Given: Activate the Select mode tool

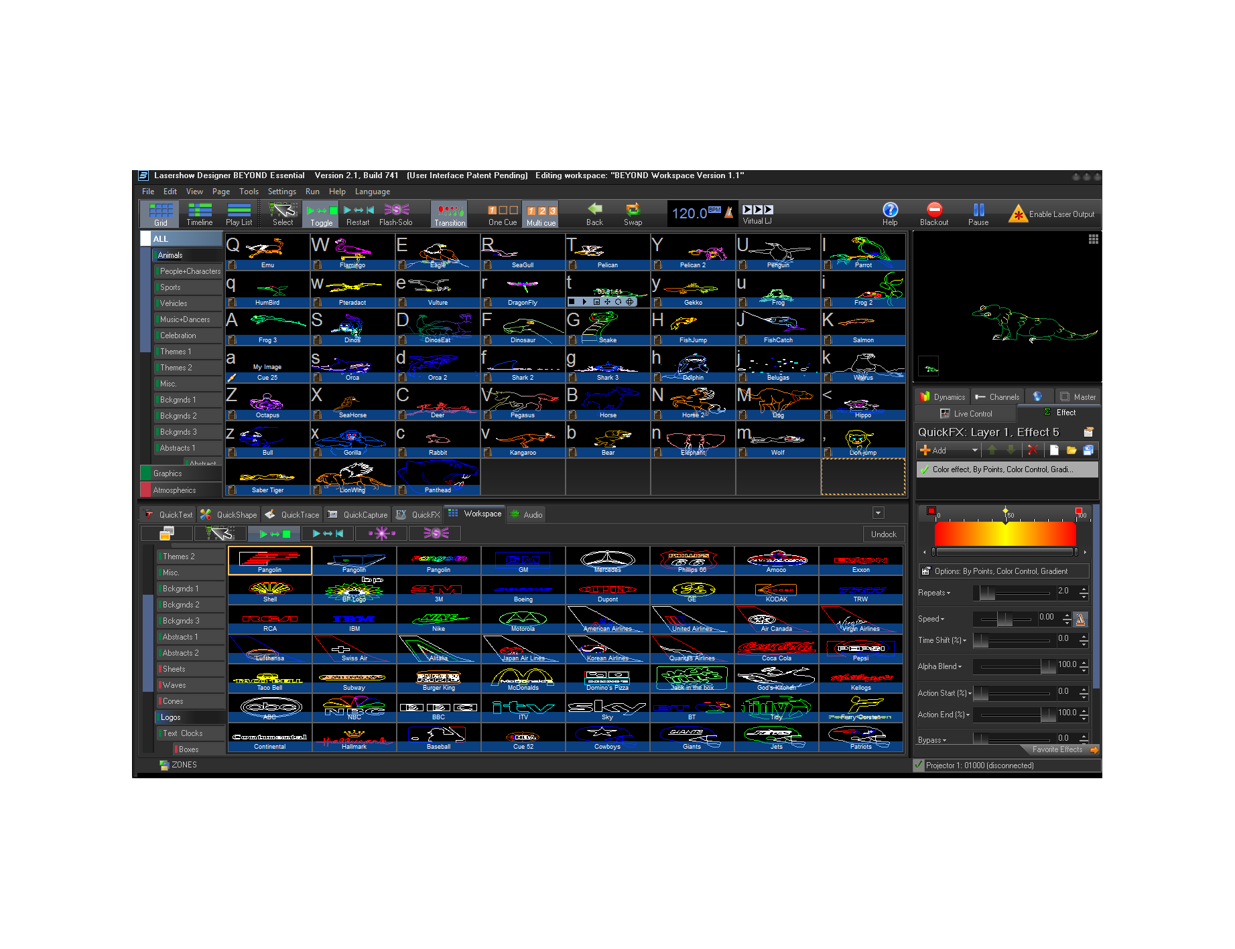Looking at the screenshot, I should coord(283,214).
